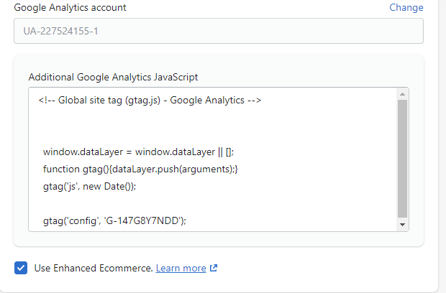The height and width of the screenshot is (293, 446).
Task: Click the scrollbar down arrow in code box
Action: click(402, 225)
